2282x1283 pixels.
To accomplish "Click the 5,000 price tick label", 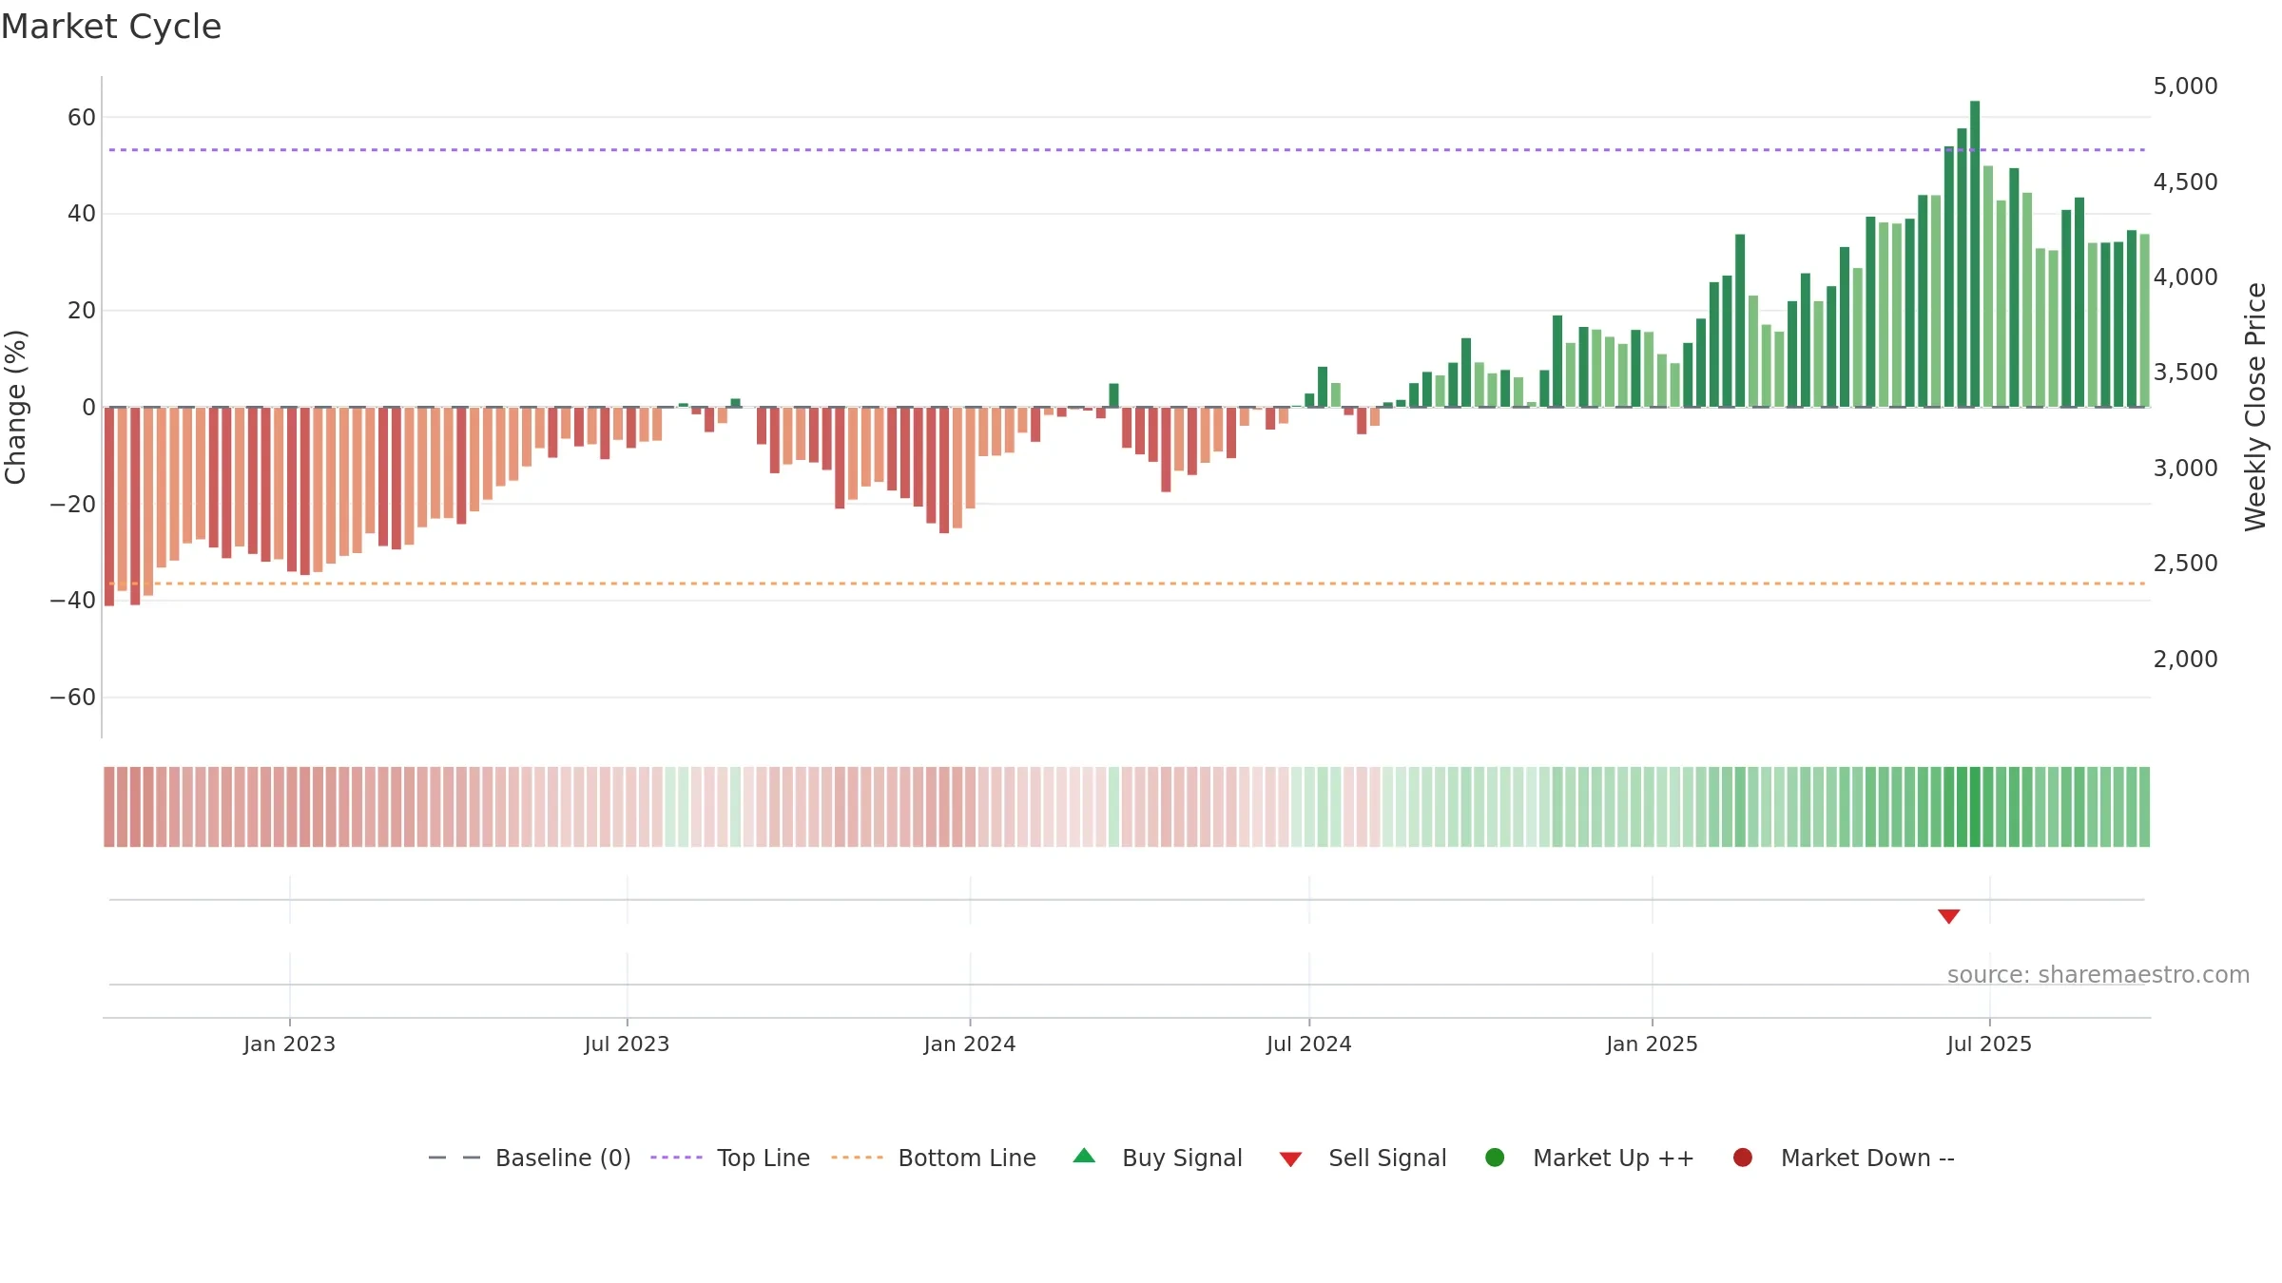I will coord(2185,86).
